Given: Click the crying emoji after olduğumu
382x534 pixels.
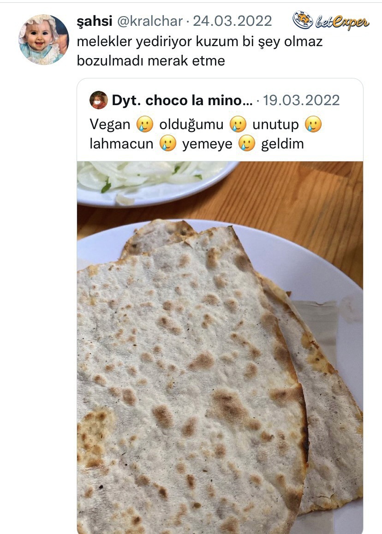Looking at the screenshot, I should click(238, 125).
